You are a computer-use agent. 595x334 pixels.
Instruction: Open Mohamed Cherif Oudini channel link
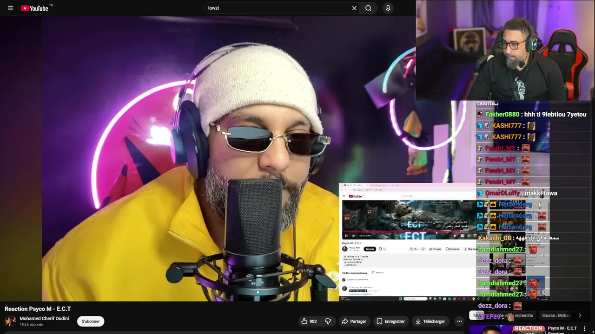click(x=44, y=319)
